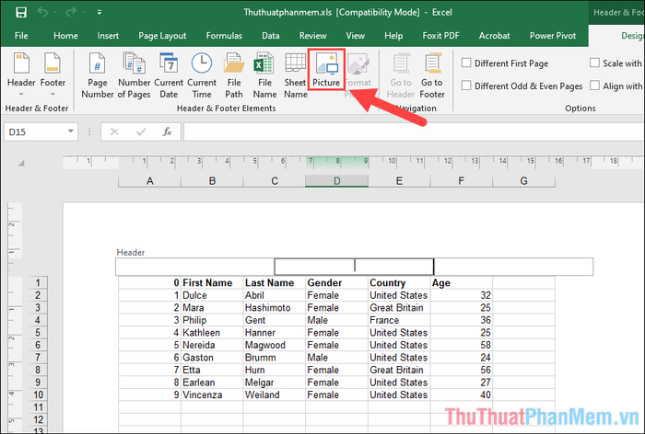Open the Header dropdown menu
The width and height of the screenshot is (645, 434).
[21, 74]
